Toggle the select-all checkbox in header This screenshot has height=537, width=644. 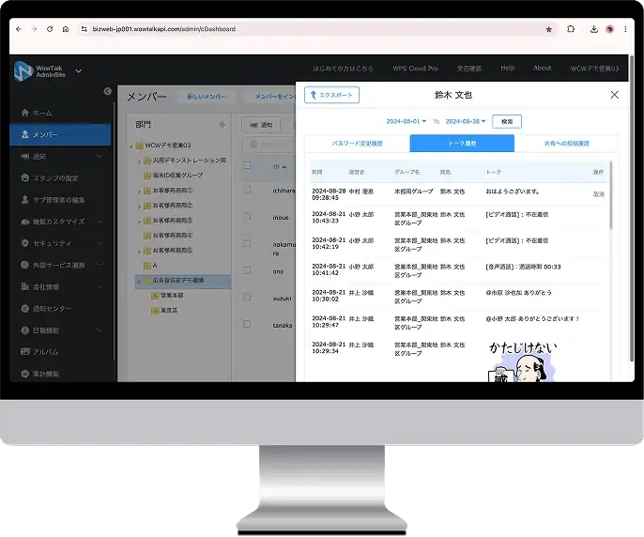[x=247, y=165]
